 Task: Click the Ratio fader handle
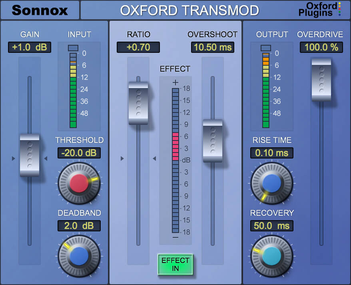(x=138, y=103)
